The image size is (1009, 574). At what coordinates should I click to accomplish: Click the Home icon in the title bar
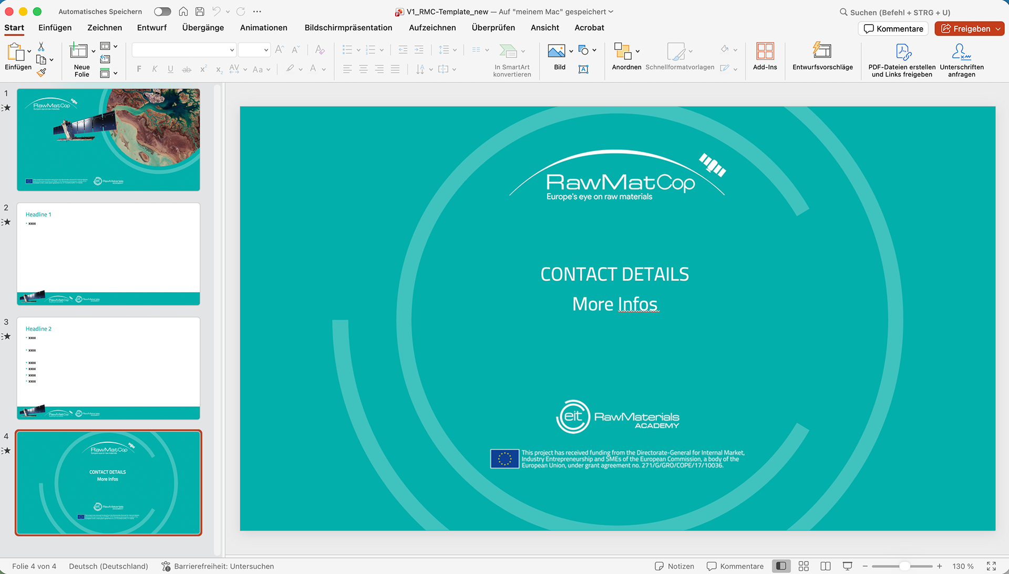pyautogui.click(x=183, y=12)
